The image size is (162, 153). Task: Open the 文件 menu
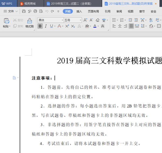pyautogui.click(x=11, y=11)
